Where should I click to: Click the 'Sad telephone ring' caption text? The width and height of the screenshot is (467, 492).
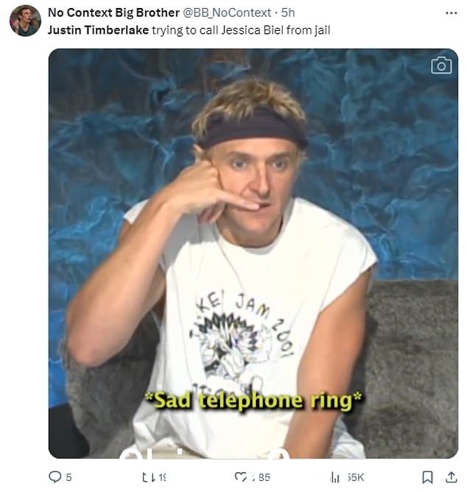pyautogui.click(x=253, y=401)
